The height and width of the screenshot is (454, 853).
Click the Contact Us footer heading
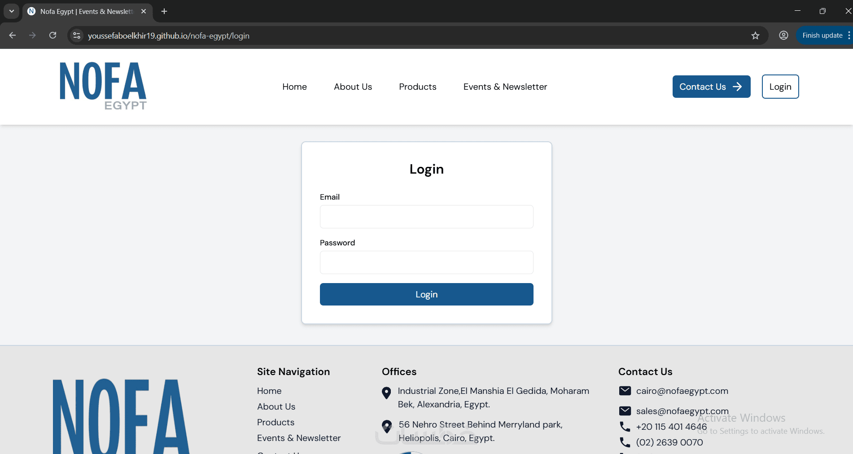coord(645,371)
